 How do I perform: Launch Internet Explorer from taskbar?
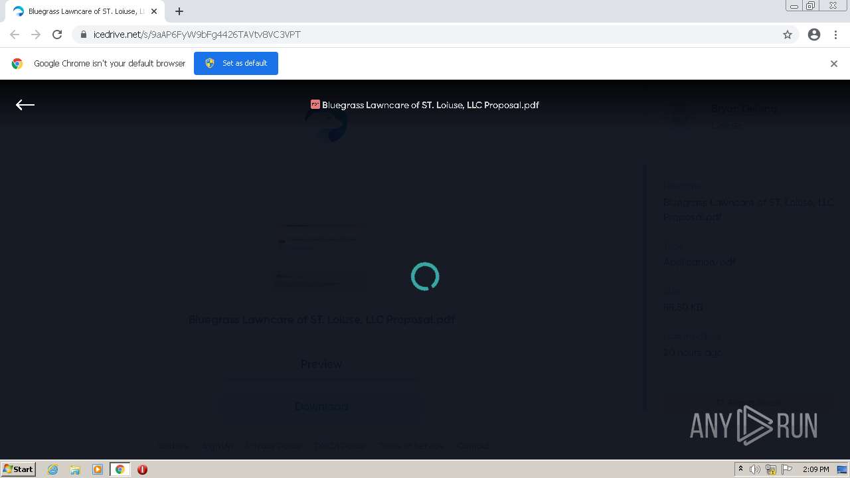[52, 469]
